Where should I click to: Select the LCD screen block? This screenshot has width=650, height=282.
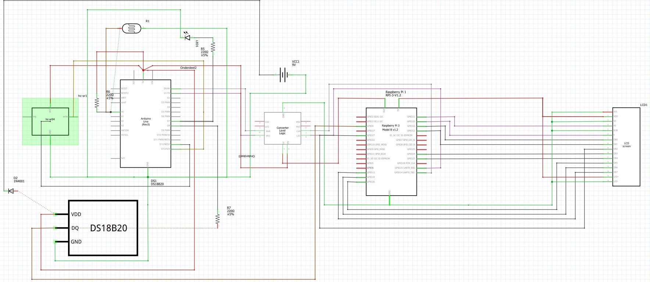(626, 147)
